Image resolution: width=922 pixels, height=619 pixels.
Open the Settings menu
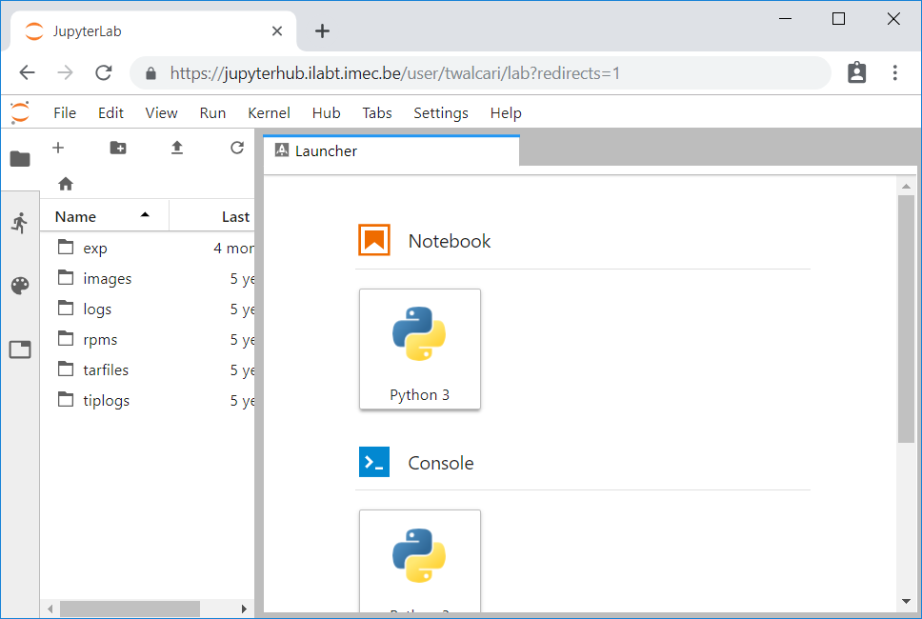[440, 113]
